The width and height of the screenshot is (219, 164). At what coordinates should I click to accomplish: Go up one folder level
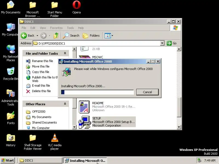click(x=56, y=36)
